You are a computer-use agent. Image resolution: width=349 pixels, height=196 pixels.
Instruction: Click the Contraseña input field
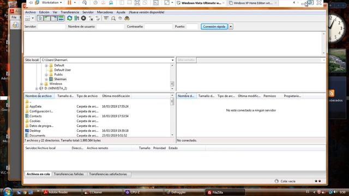[x=158, y=27]
